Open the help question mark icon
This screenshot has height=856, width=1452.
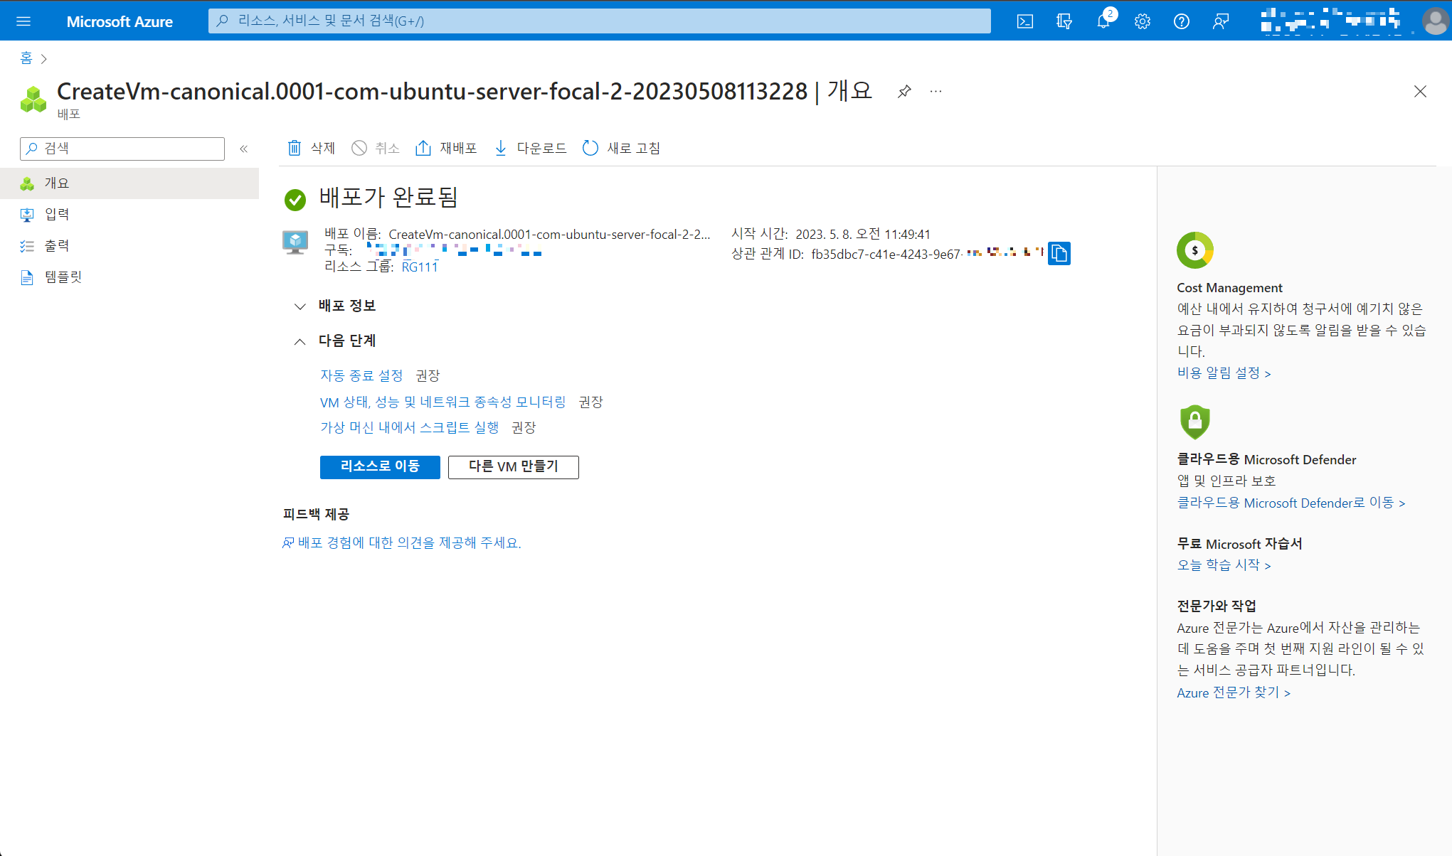click(x=1182, y=21)
